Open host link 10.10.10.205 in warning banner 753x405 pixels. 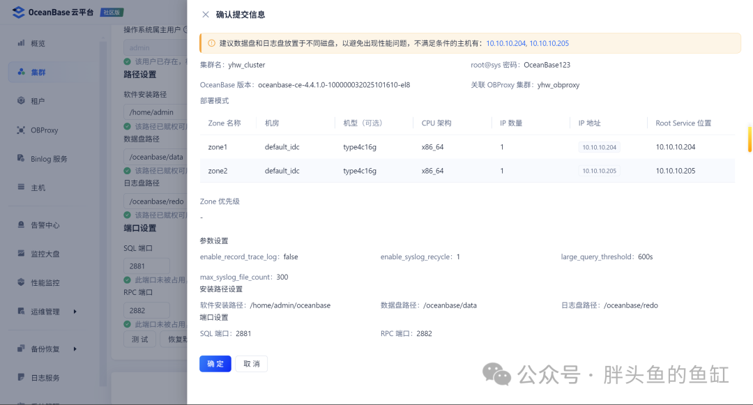(549, 43)
